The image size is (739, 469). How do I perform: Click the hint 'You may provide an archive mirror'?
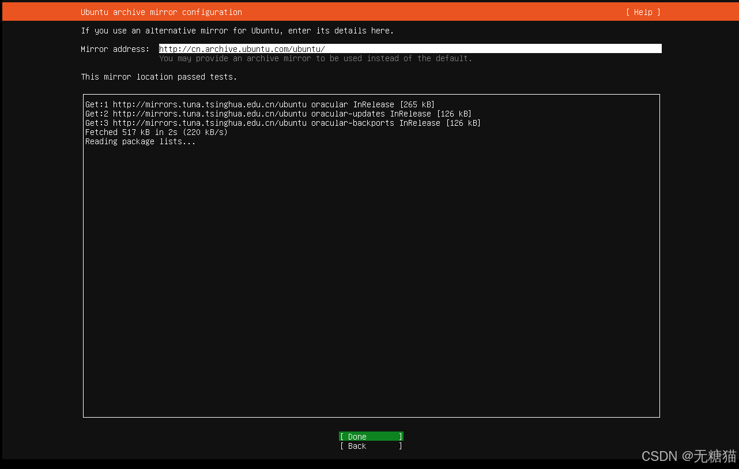[x=315, y=58]
